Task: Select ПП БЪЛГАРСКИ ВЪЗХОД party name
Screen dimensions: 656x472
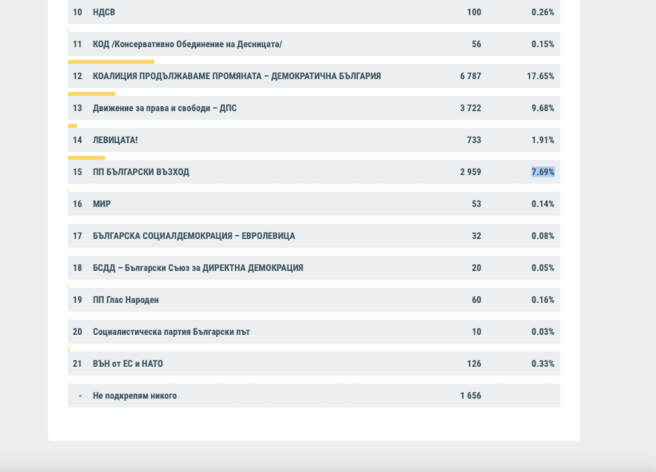Action: (141, 172)
